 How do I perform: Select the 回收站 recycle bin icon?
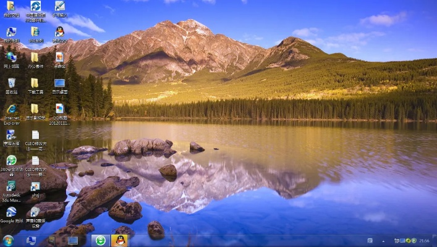click(x=11, y=83)
